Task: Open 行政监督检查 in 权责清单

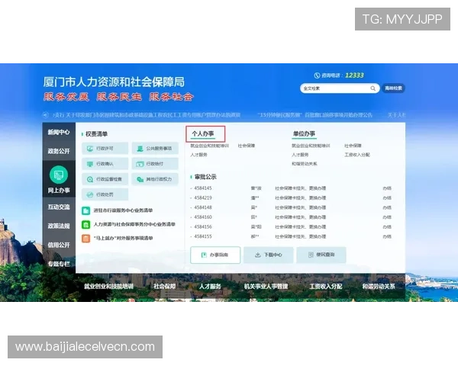Action: pyautogui.click(x=105, y=179)
